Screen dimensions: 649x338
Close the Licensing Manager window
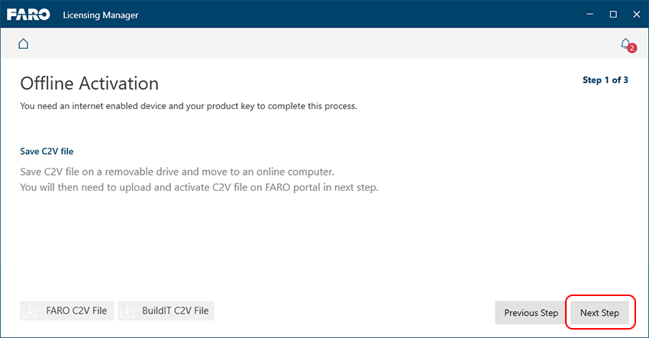[x=637, y=14]
